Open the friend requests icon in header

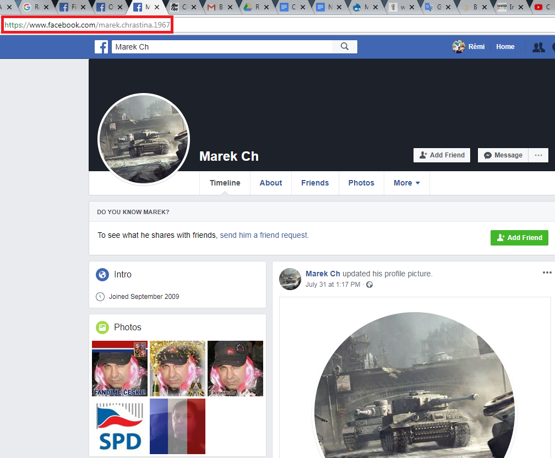[x=538, y=47]
